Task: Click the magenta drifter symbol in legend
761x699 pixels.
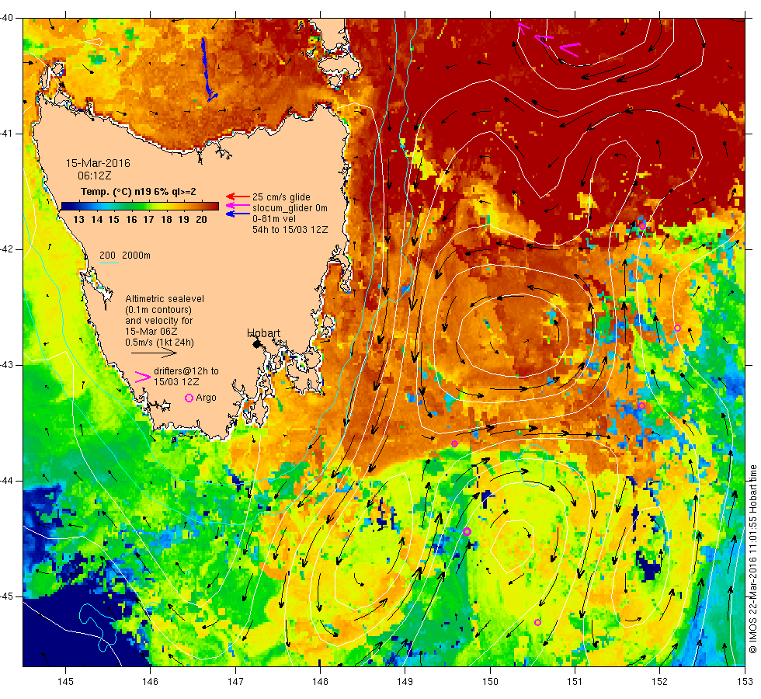Action: pos(143,377)
